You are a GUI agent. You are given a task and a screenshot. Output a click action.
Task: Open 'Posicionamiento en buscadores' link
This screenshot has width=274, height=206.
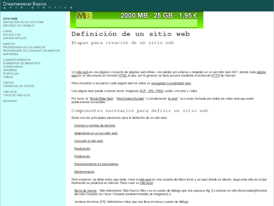click(96, 164)
